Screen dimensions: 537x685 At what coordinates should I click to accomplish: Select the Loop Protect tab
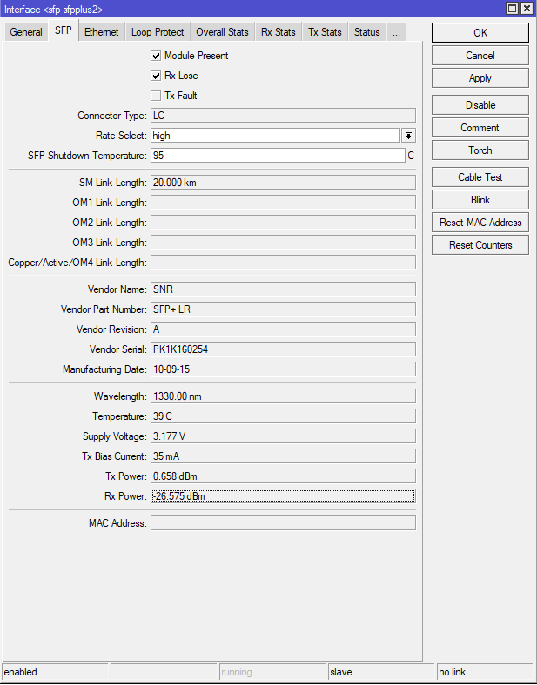[x=158, y=32]
